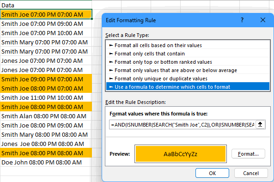Select 'Format only top or bottom ranked values'
The image size is (274, 182).
coord(188,62)
